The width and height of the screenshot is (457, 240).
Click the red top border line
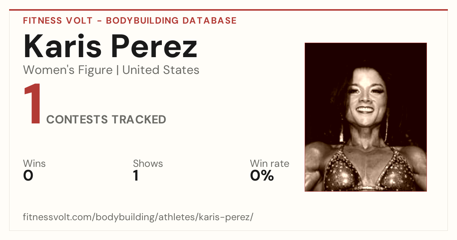click(228, 10)
